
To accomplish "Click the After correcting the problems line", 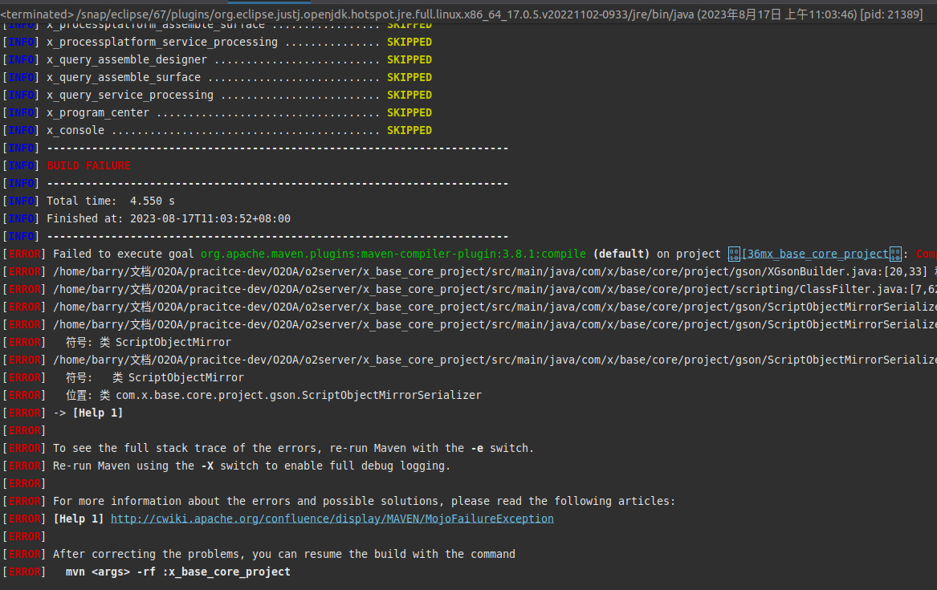I will (x=283, y=554).
